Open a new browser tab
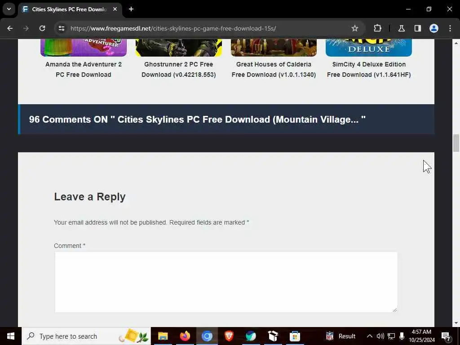460x345 pixels. point(131,9)
